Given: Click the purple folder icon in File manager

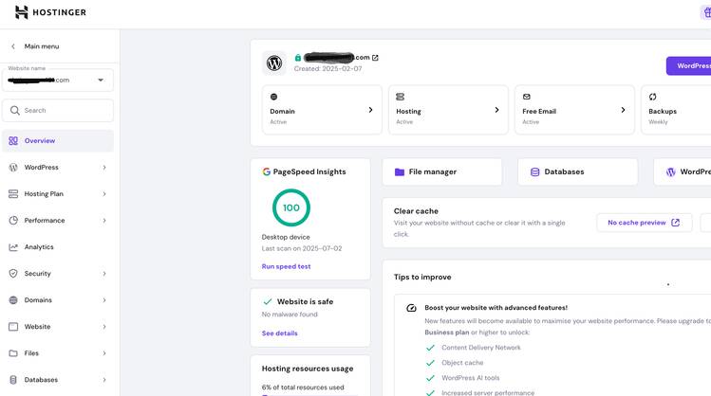Looking at the screenshot, I should [400, 172].
